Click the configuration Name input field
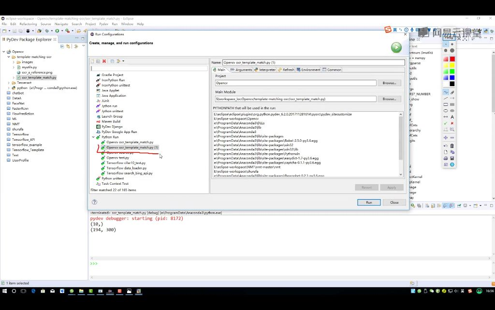The width and height of the screenshot is (495, 310). tap(313, 62)
